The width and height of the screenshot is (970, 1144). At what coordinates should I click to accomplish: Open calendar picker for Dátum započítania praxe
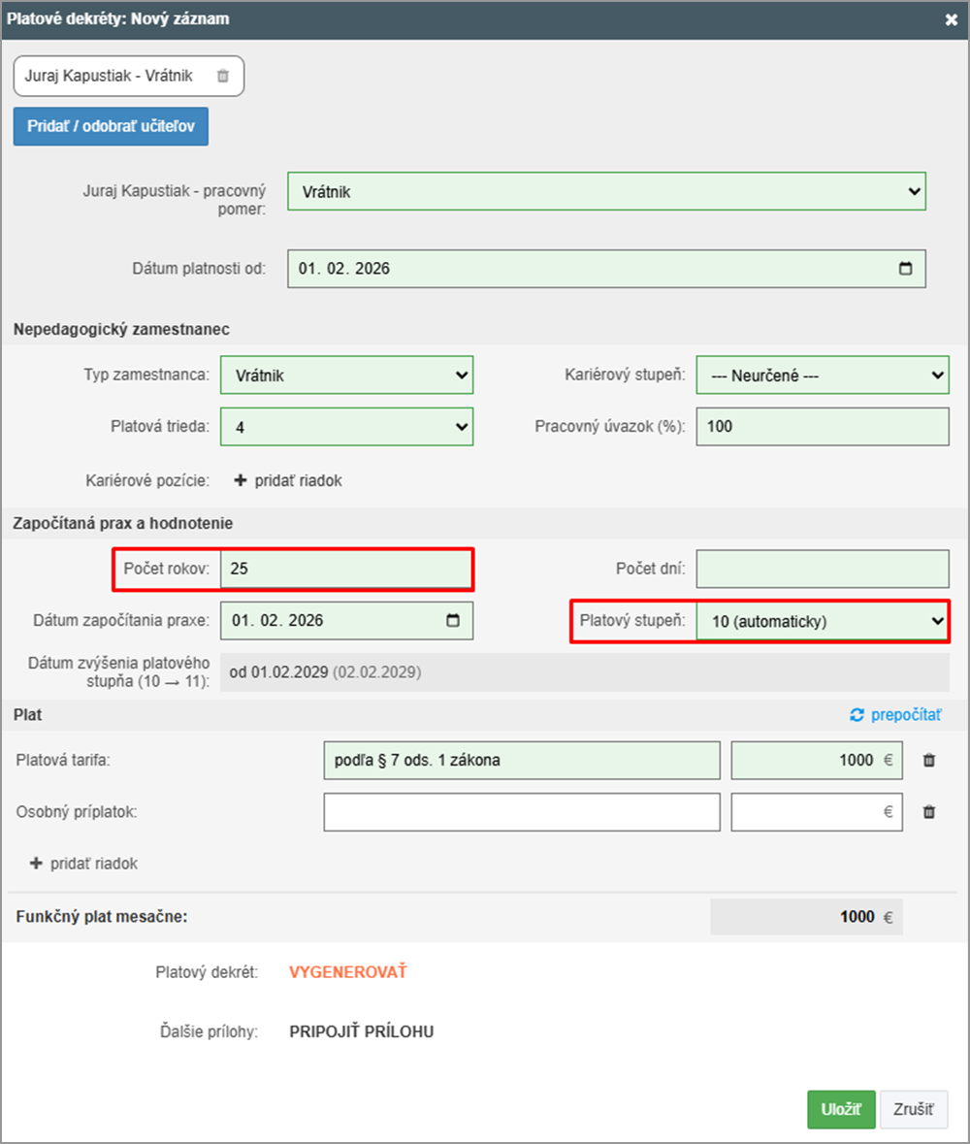[x=453, y=621]
